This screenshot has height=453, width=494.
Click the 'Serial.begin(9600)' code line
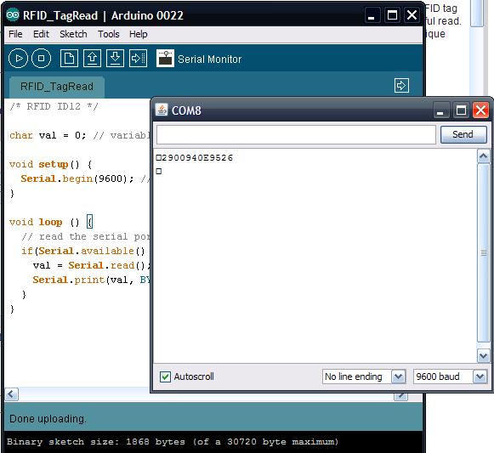pos(84,179)
